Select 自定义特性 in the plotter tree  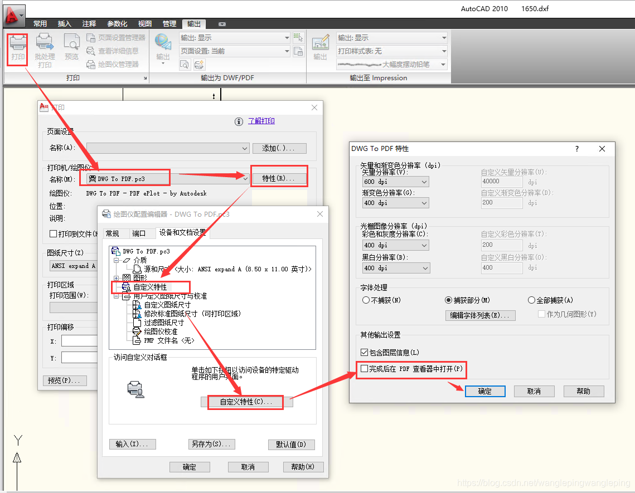point(145,287)
